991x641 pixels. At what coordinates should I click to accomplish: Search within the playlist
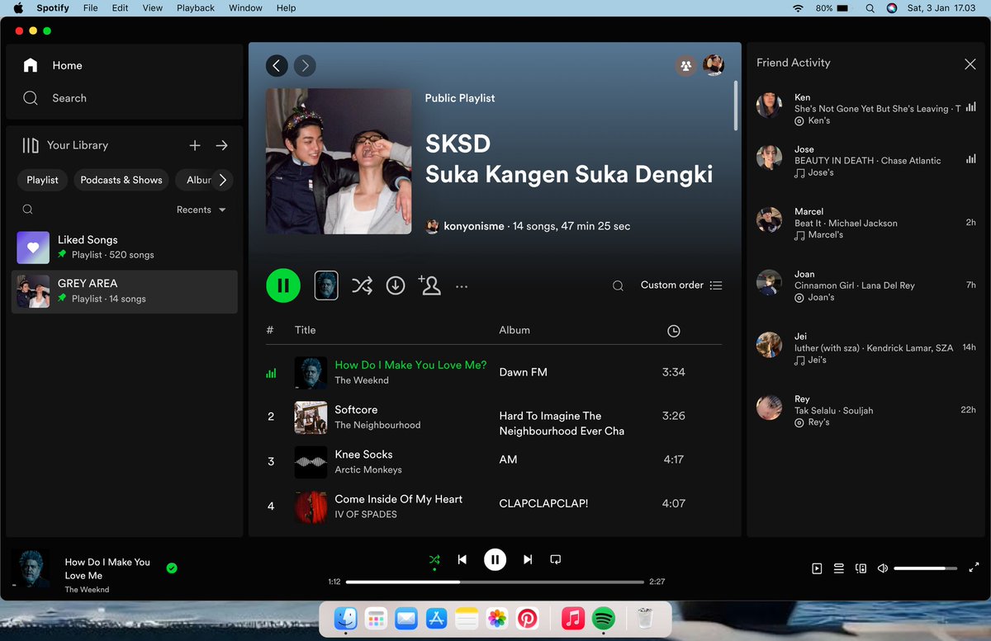point(618,285)
